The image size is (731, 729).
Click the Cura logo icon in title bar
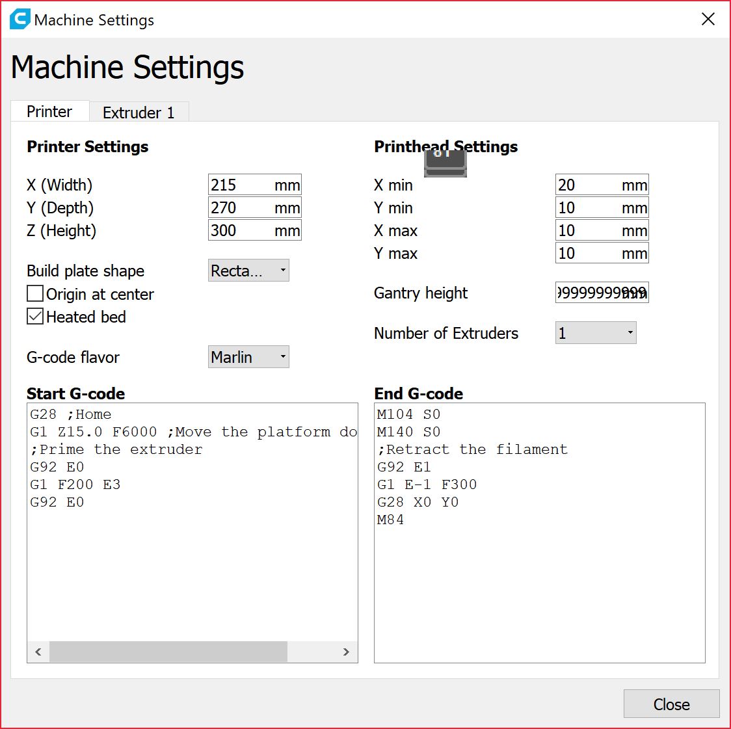point(20,20)
